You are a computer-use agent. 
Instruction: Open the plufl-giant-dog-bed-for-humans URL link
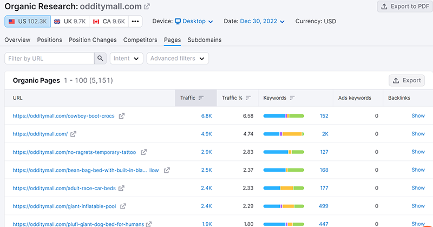pos(78,224)
